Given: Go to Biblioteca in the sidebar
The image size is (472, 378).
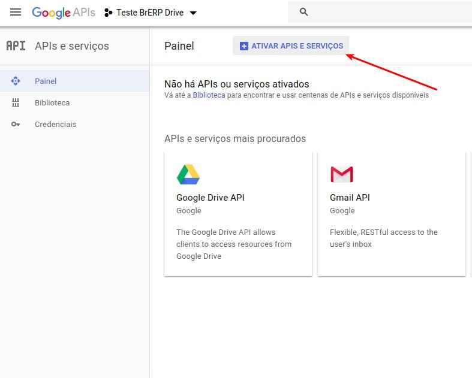Looking at the screenshot, I should coord(52,103).
